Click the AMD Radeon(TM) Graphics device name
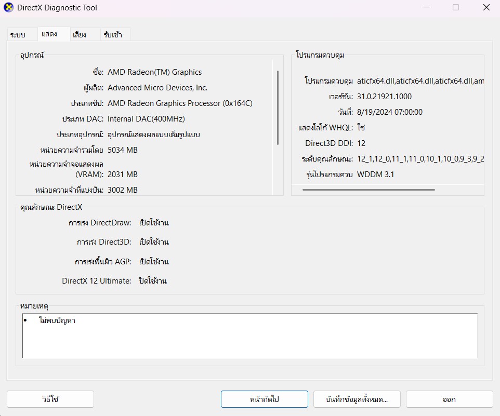 click(x=154, y=72)
